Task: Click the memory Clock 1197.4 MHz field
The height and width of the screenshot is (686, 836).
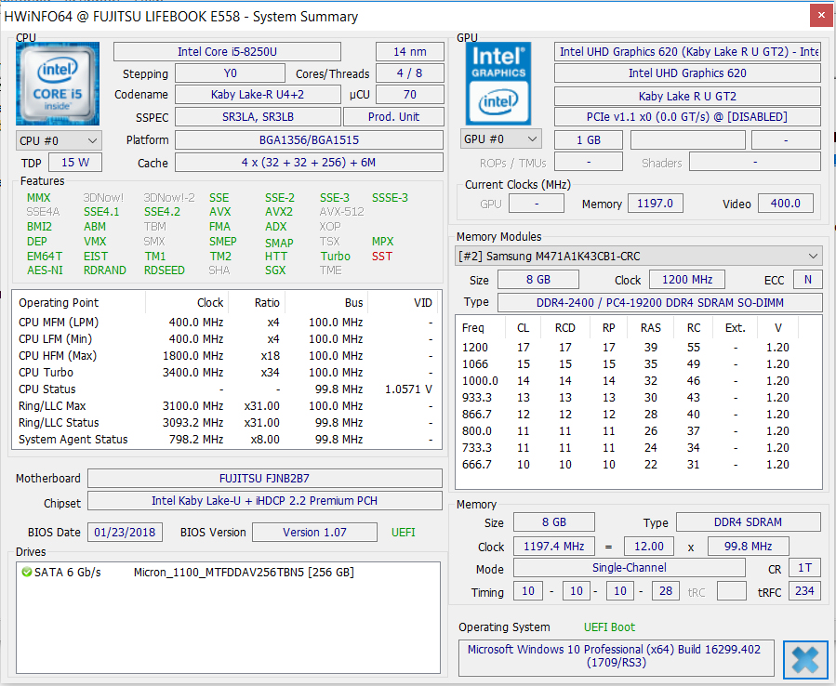Action: click(554, 547)
